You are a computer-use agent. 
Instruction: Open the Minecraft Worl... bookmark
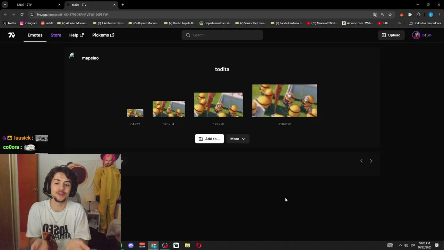(x=322, y=23)
